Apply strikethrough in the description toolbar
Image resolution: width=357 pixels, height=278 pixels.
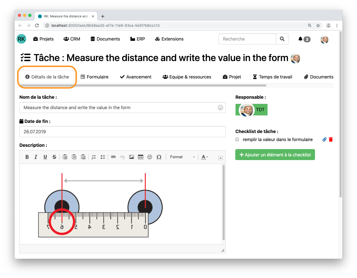tap(54, 157)
